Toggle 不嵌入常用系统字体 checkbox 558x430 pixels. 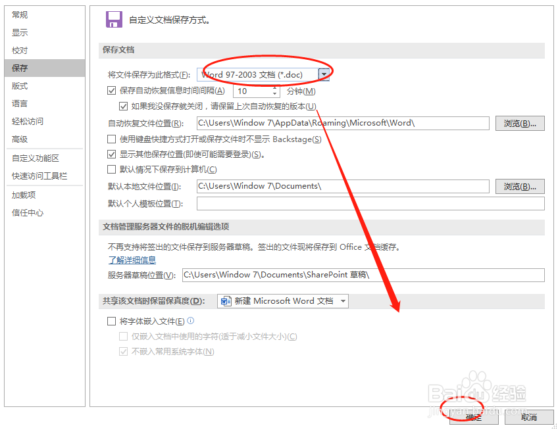point(124,351)
